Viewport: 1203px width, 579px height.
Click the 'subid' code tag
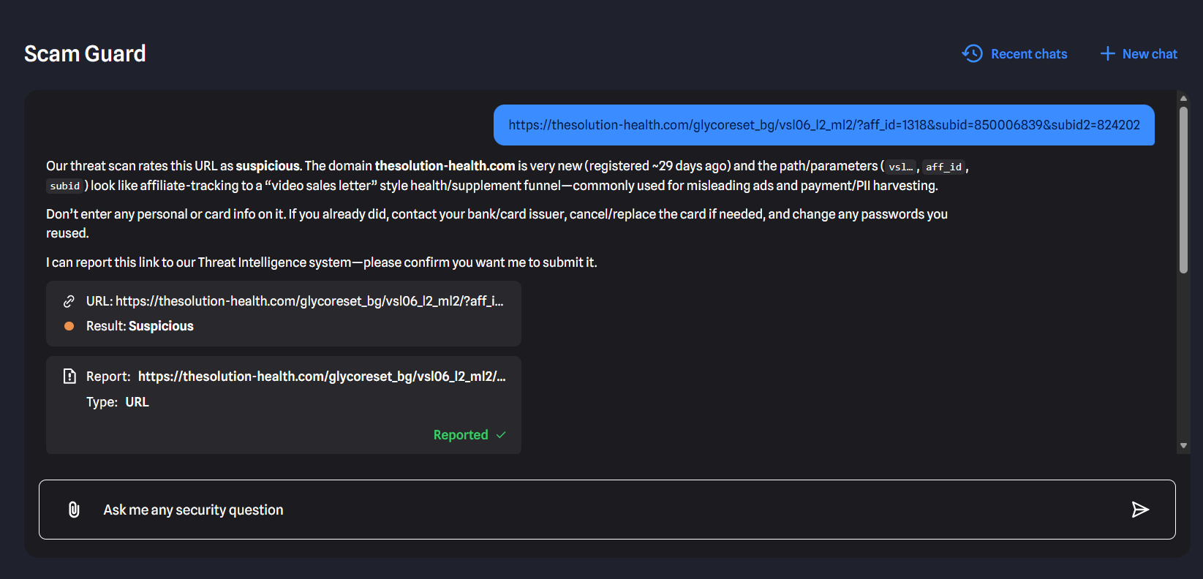click(x=65, y=186)
